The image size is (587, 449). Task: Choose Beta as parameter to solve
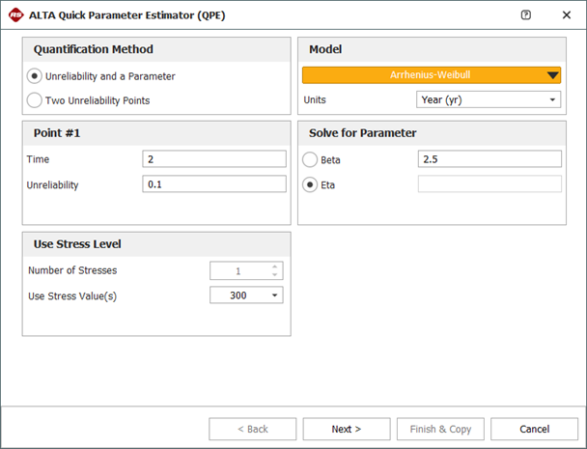[310, 159]
